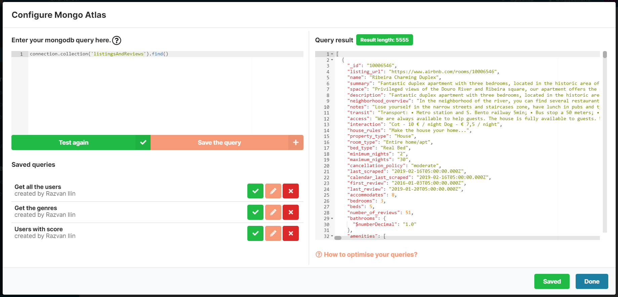Edit the 'Users with score' query

pyautogui.click(x=273, y=233)
